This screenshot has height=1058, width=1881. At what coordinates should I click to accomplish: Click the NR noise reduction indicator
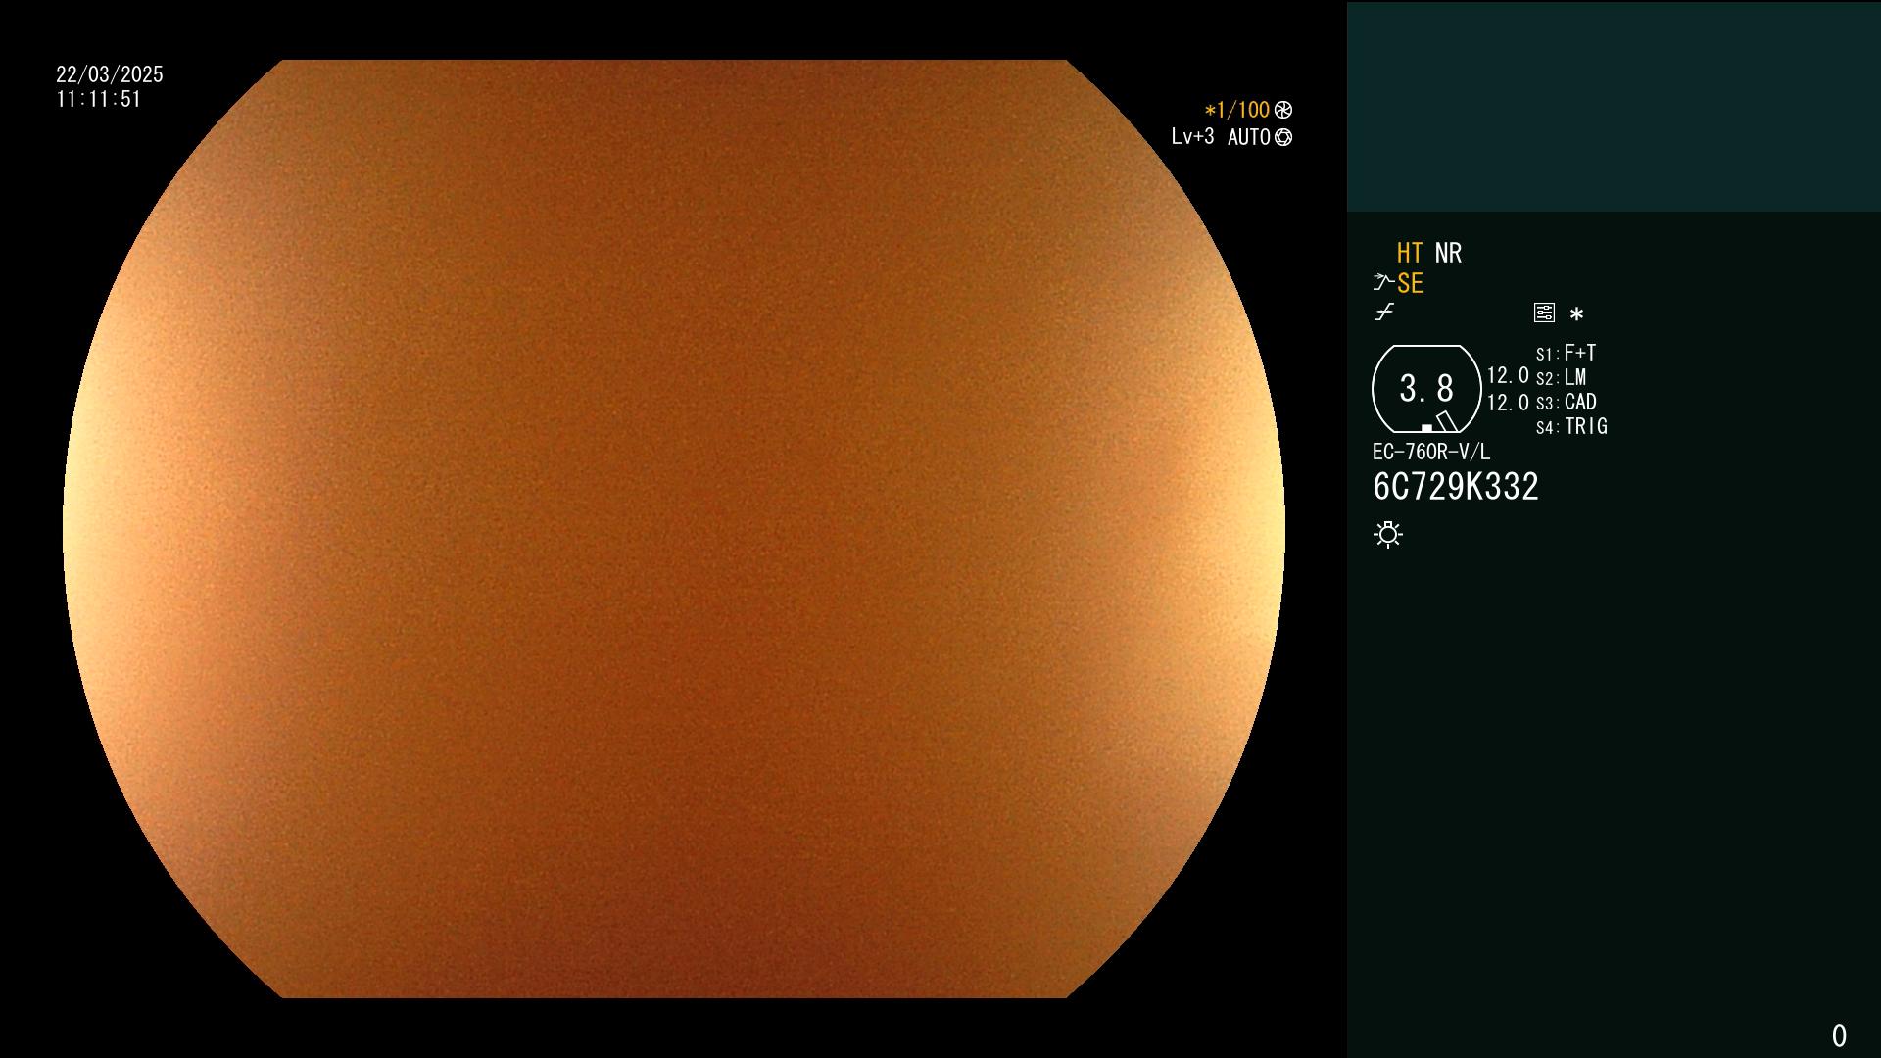pyautogui.click(x=1448, y=253)
